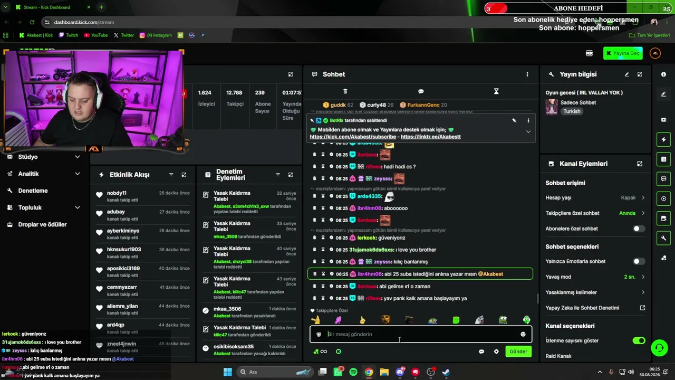The image size is (675, 380).
Task: Unpin the BotRix pinned message
Action: click(x=514, y=120)
